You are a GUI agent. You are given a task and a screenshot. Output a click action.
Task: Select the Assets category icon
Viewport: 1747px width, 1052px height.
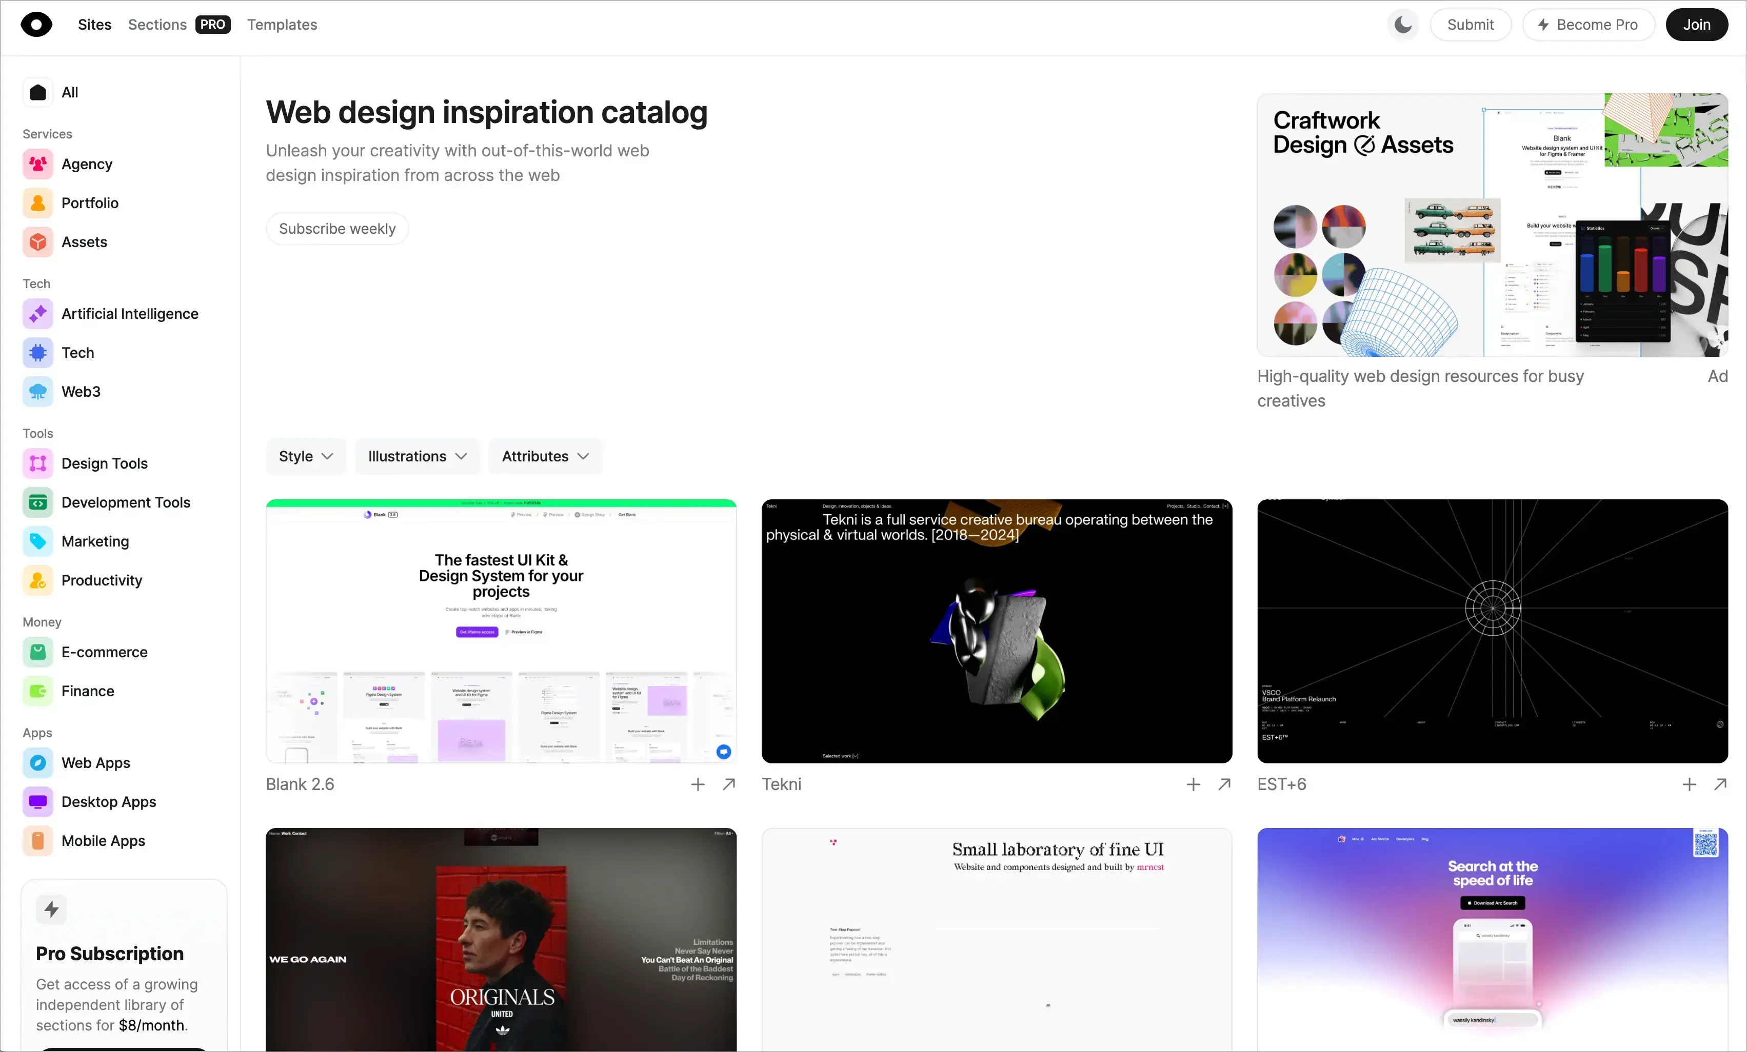(x=38, y=242)
